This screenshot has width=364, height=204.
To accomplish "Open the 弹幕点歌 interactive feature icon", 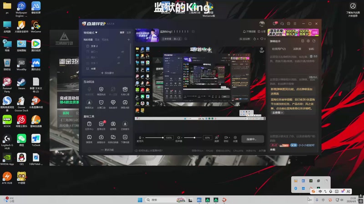I will (x=125, y=102).
